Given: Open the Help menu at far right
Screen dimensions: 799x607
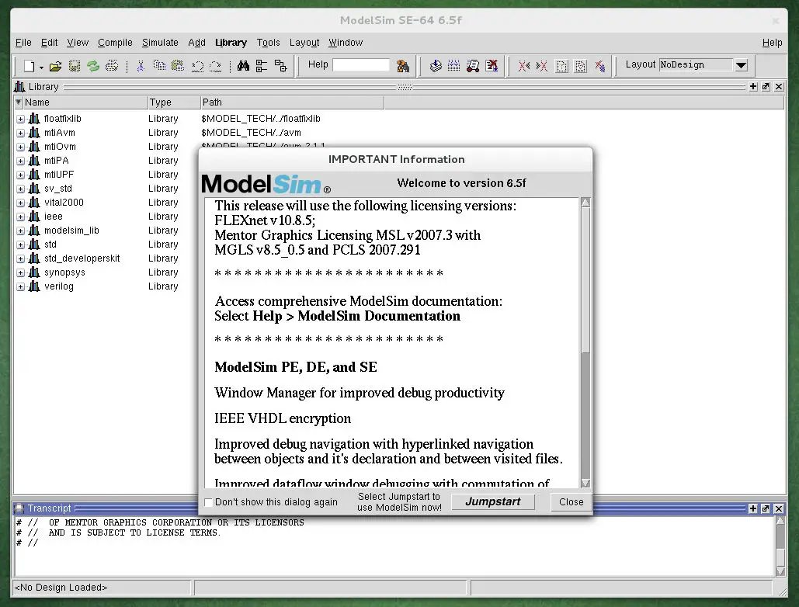Looking at the screenshot, I should [772, 43].
